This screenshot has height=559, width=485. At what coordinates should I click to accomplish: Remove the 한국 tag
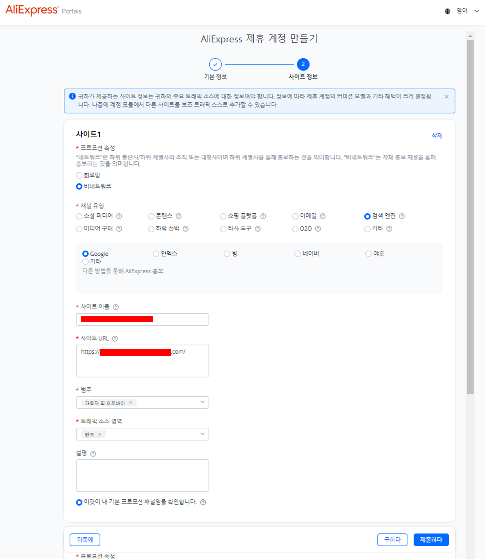[x=100, y=434]
